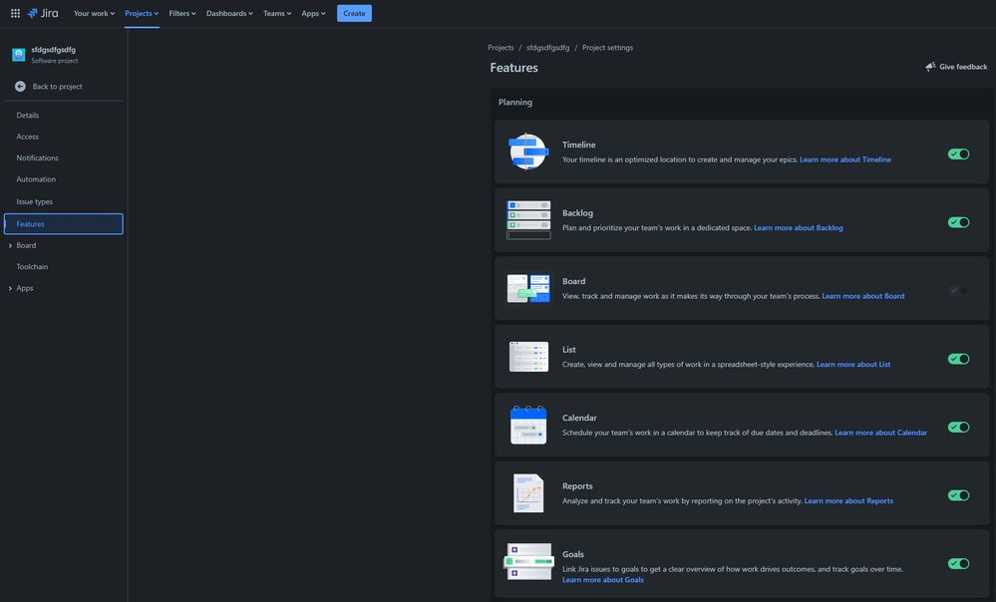Click the Backlog card title
The width and height of the screenshot is (996, 602).
(x=577, y=212)
